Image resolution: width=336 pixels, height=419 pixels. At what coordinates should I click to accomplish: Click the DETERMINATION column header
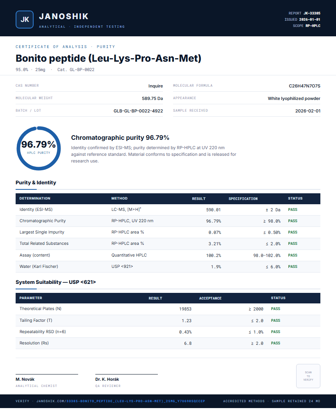pos(35,198)
